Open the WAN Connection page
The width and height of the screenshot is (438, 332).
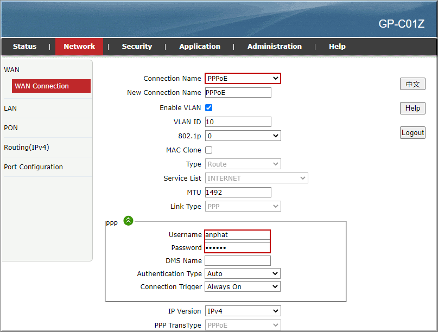[x=50, y=86]
